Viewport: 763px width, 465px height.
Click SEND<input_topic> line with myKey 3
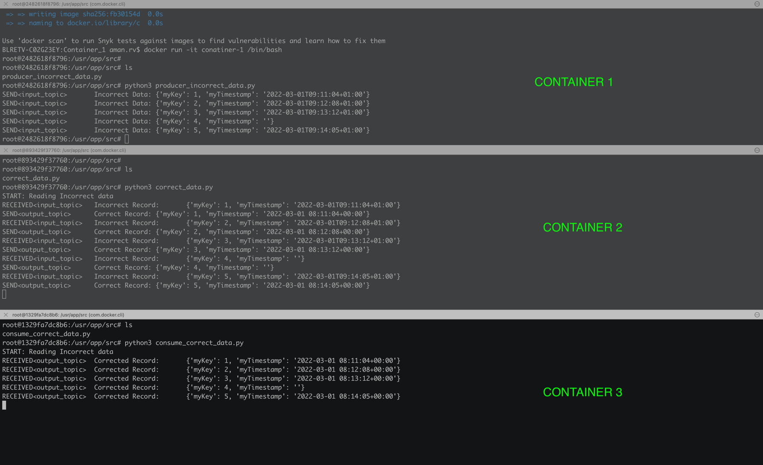pos(186,112)
